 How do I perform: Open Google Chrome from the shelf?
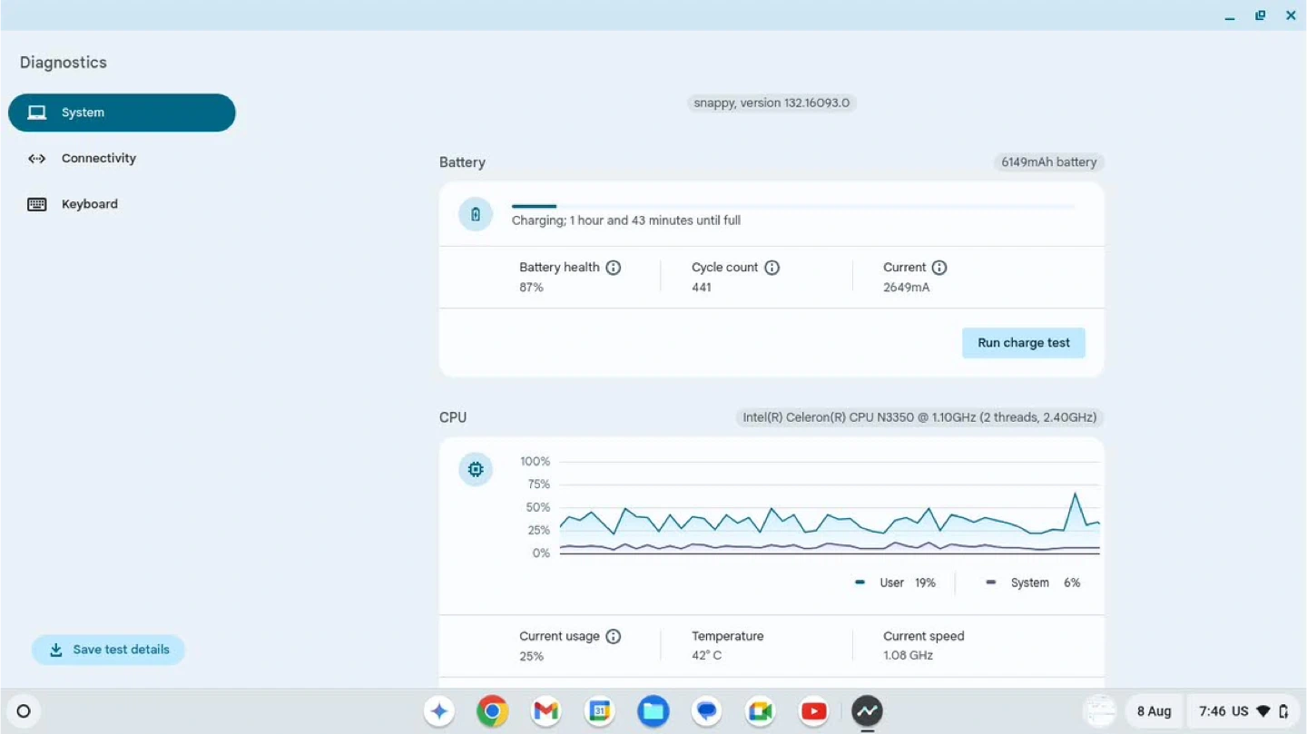coord(492,711)
